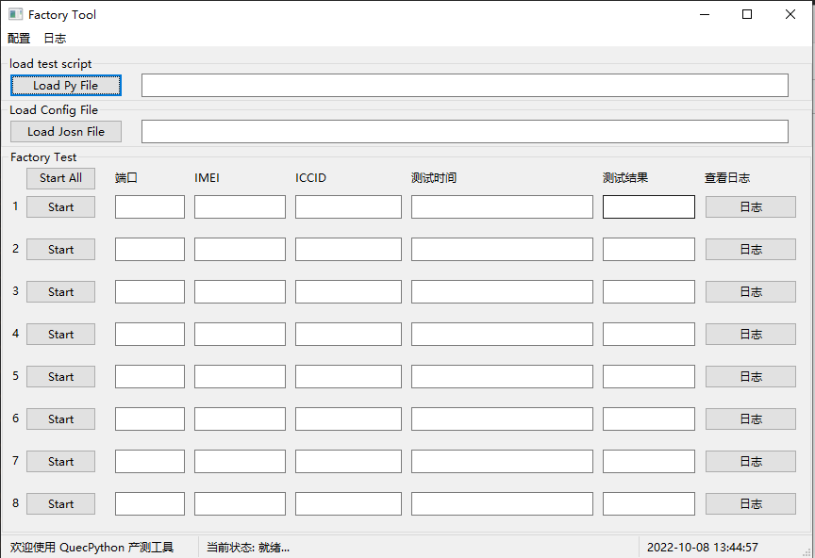Click the Load Py File button

66,86
